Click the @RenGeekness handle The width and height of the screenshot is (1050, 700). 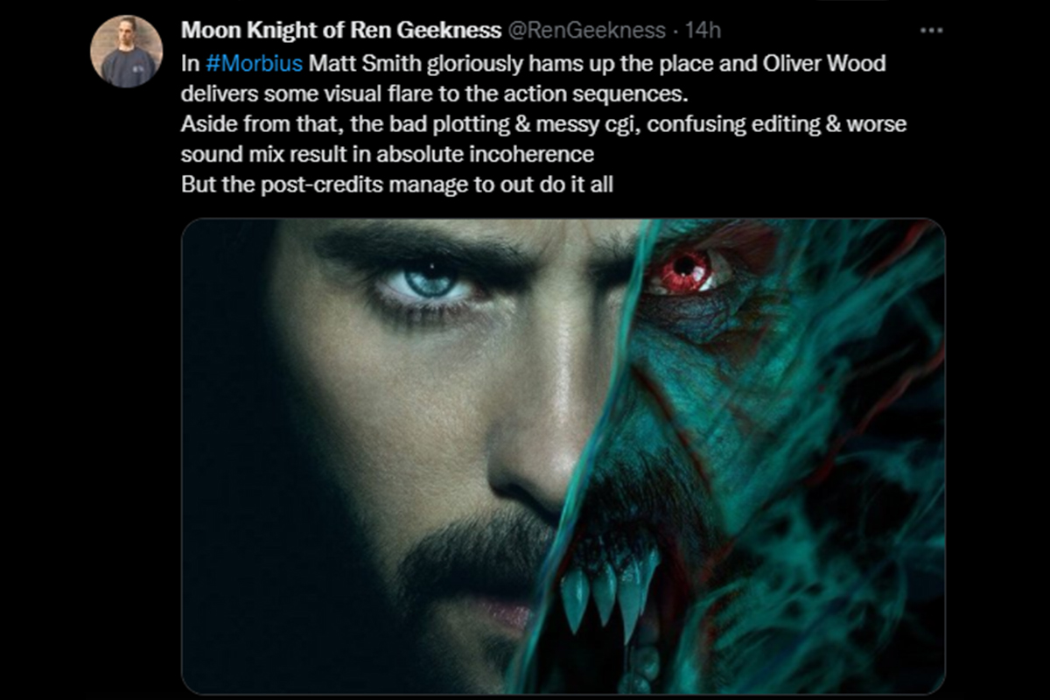[586, 31]
